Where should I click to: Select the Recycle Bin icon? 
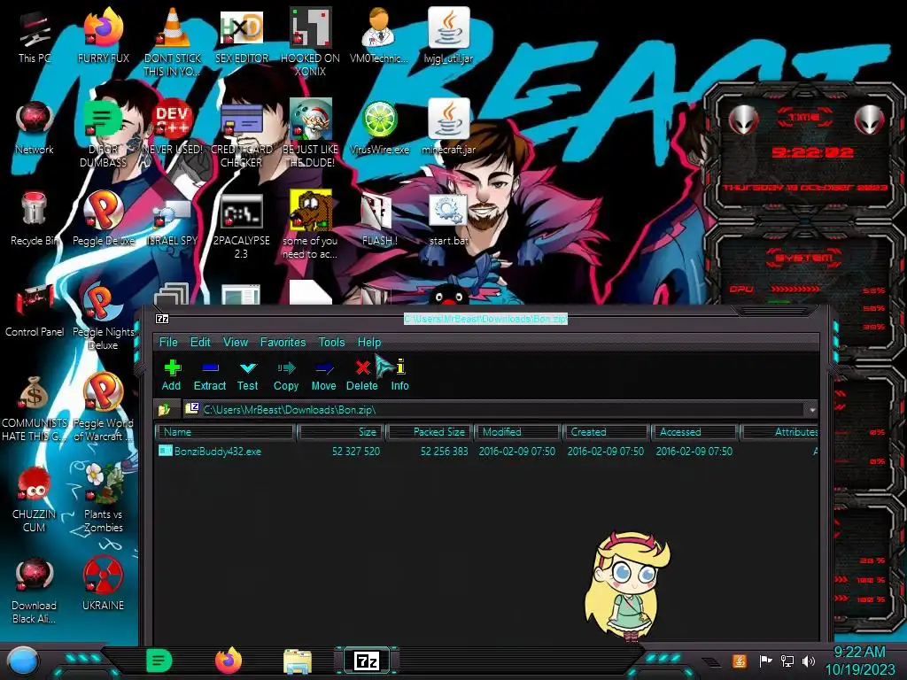point(35,219)
